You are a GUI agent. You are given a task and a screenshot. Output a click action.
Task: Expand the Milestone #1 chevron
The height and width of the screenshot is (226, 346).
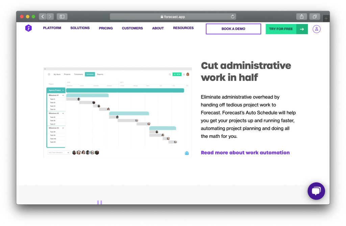(63, 95)
